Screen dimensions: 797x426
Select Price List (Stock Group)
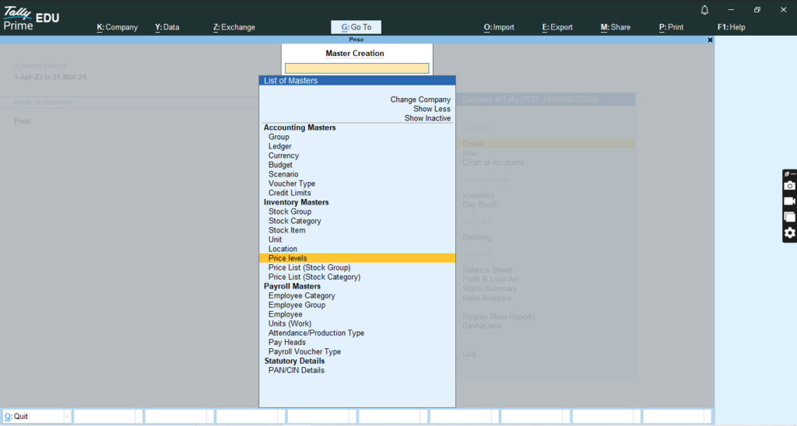pyautogui.click(x=310, y=267)
